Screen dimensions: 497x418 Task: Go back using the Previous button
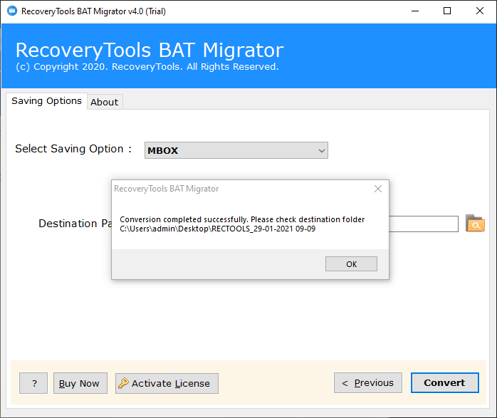pos(368,383)
